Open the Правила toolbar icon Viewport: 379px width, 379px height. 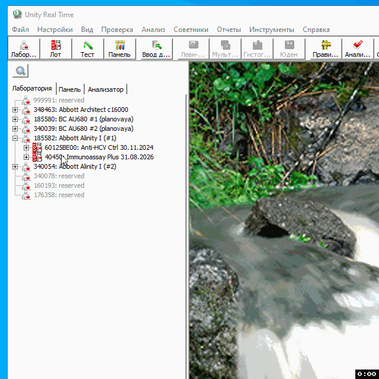pos(326,49)
